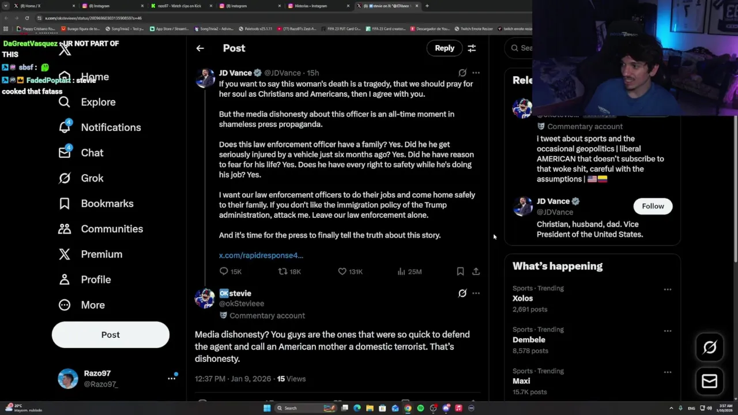Image resolution: width=738 pixels, height=415 pixels.
Task: Open the Twitch Emote Resizer bookmark
Action: click(474, 29)
